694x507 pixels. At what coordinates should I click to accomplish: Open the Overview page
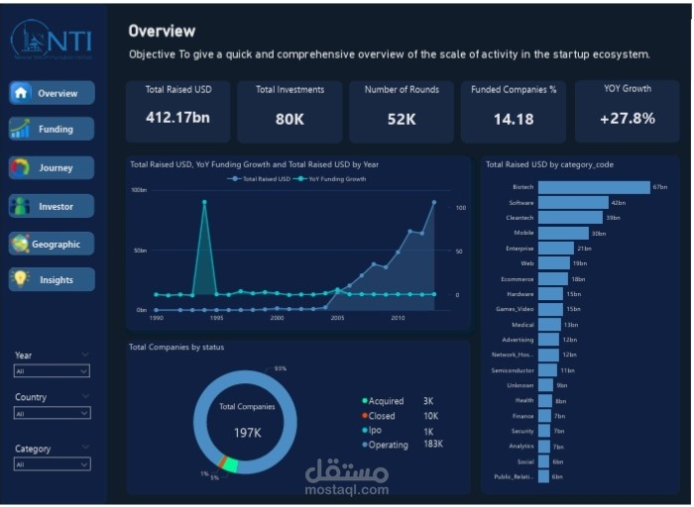tap(52, 93)
